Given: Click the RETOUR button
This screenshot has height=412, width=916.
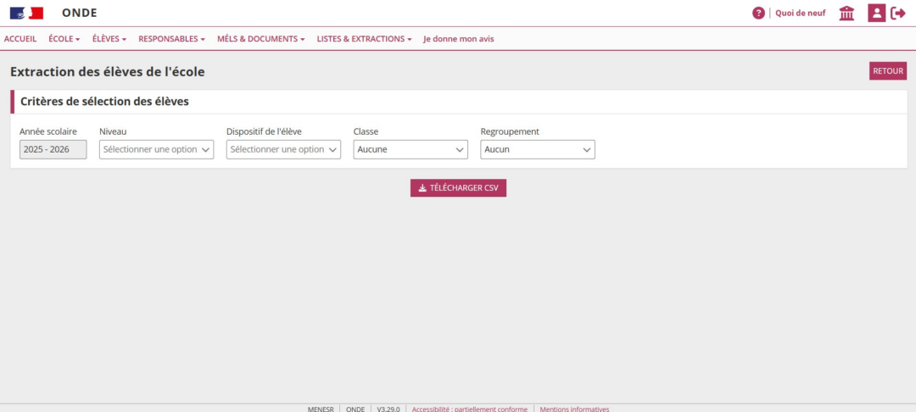Looking at the screenshot, I should tap(888, 71).
